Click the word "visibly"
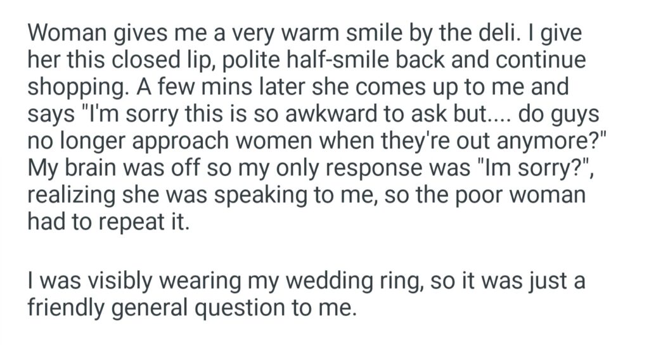The image size is (649, 345). tap(116, 279)
